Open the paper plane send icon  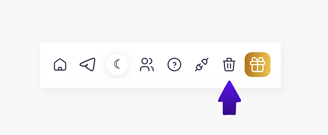click(87, 64)
